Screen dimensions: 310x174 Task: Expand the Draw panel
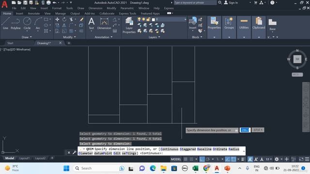(27, 37)
